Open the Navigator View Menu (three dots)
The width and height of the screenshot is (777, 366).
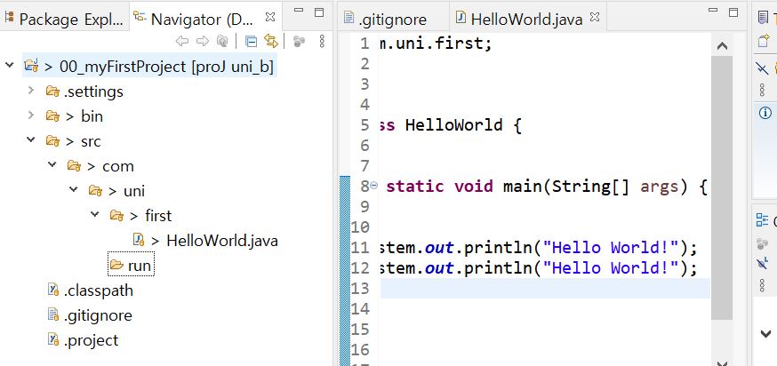pyautogui.click(x=322, y=41)
